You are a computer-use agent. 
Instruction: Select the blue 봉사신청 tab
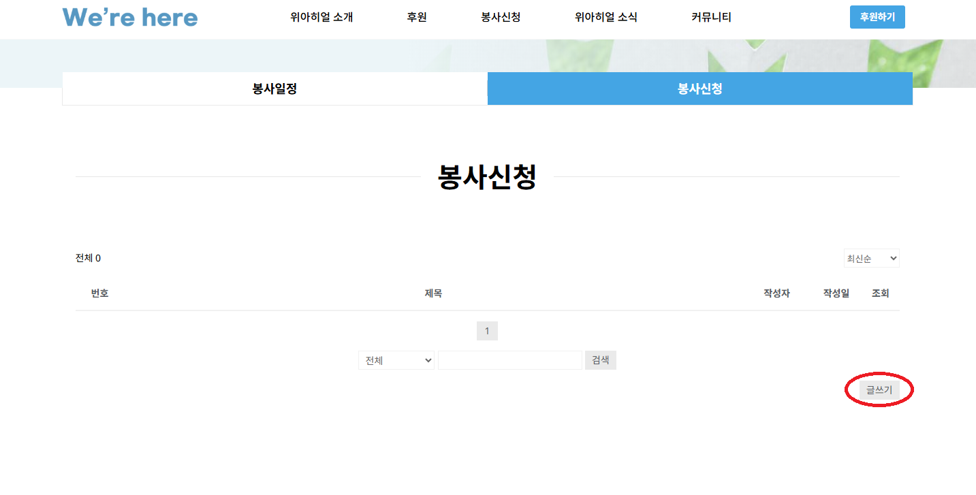[699, 89]
